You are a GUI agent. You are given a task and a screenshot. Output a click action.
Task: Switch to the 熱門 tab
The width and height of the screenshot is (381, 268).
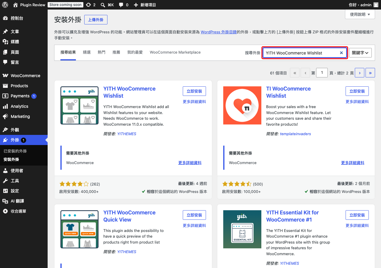(102, 52)
